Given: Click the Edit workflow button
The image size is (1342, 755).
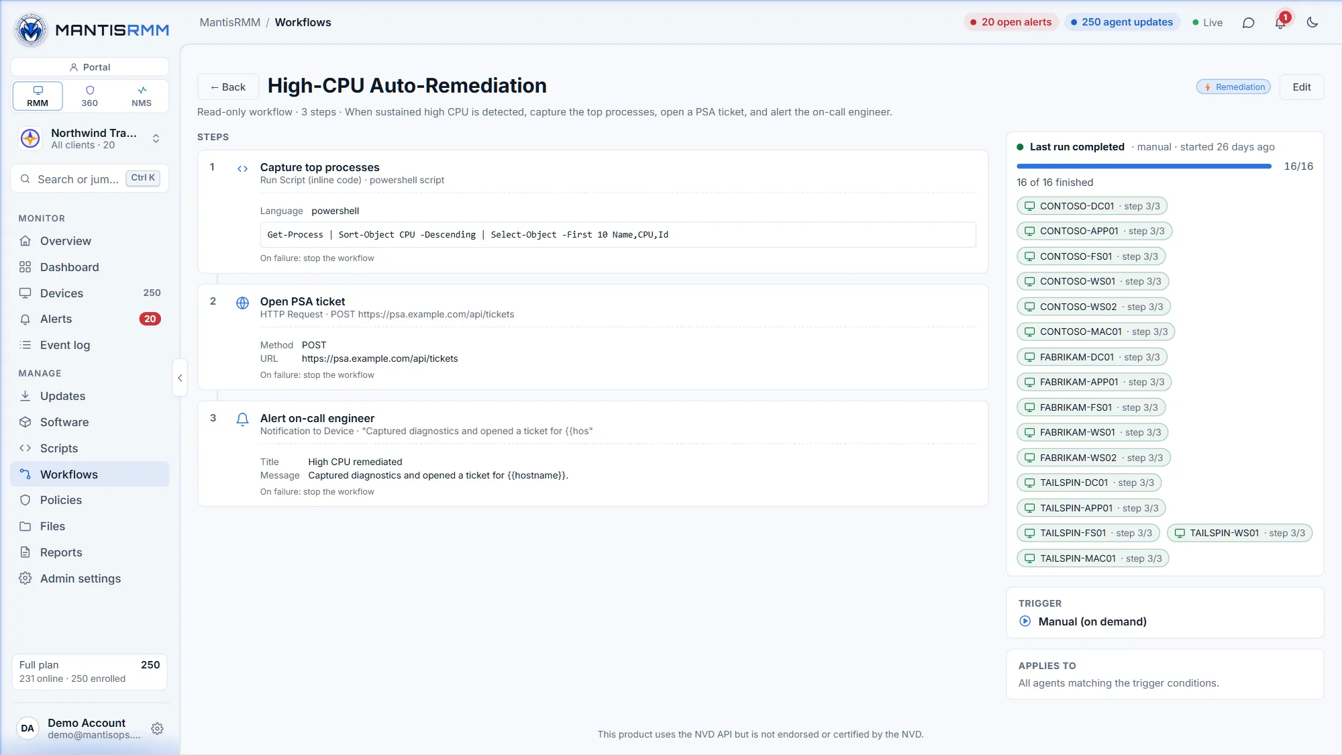Looking at the screenshot, I should click(x=1302, y=87).
